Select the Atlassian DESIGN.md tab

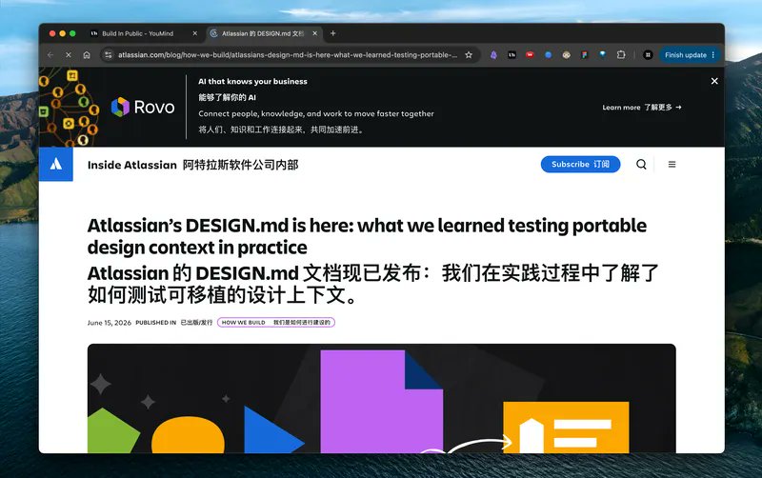point(263,33)
